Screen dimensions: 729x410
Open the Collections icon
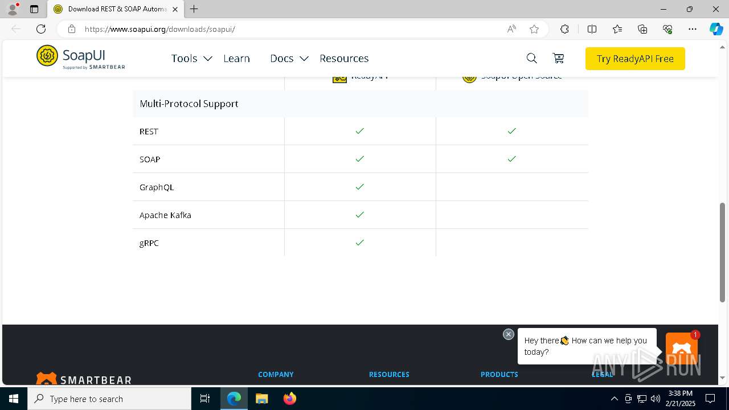tap(642, 29)
